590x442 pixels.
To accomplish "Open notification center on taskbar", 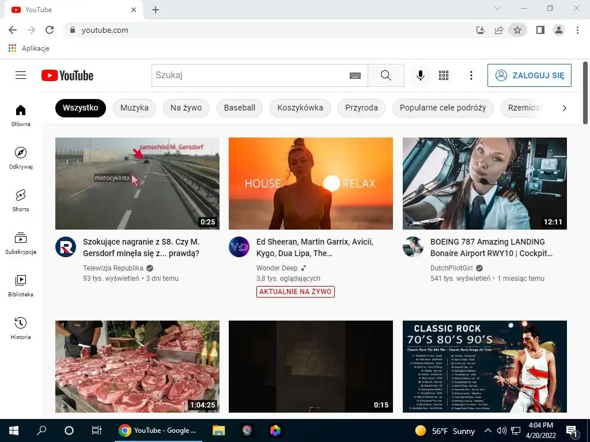I will [572, 431].
